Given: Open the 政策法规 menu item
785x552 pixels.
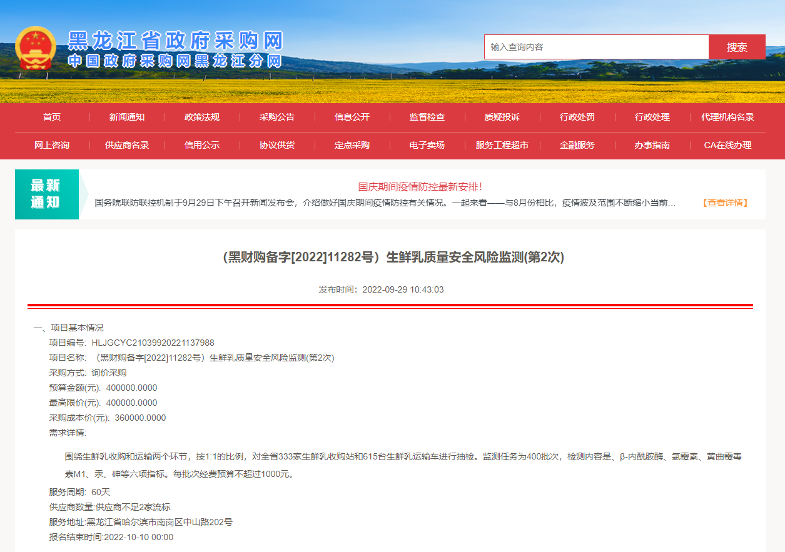Looking at the screenshot, I should (x=202, y=118).
